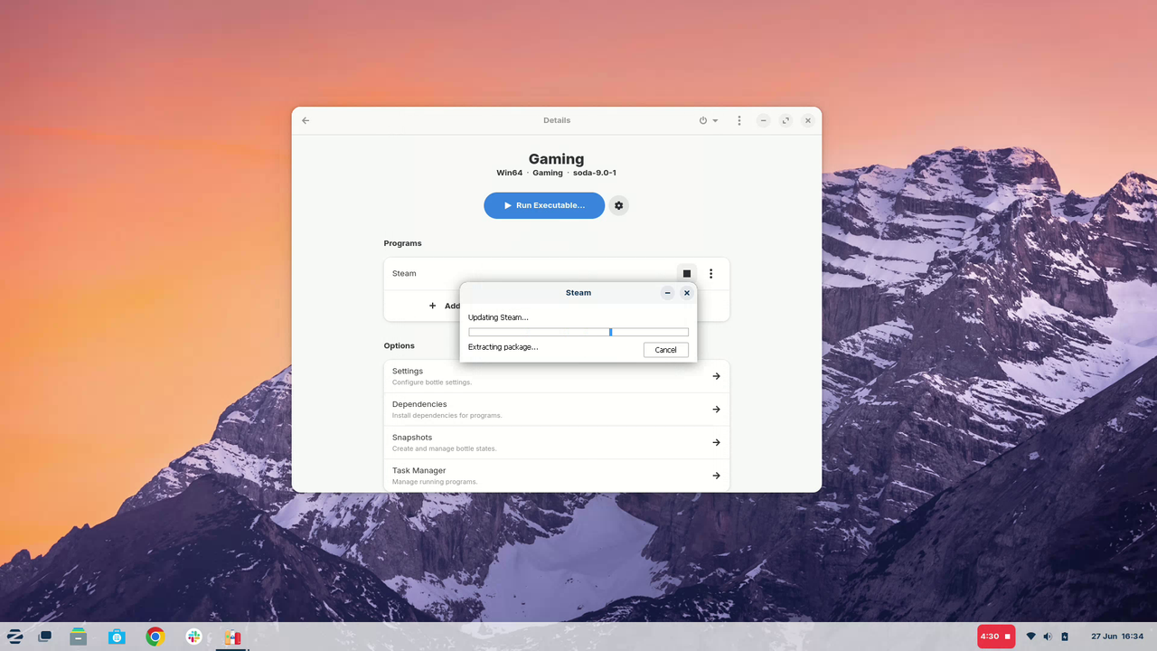Stop the screen recording timer indicator
This screenshot has width=1157, height=651.
pos(996,637)
